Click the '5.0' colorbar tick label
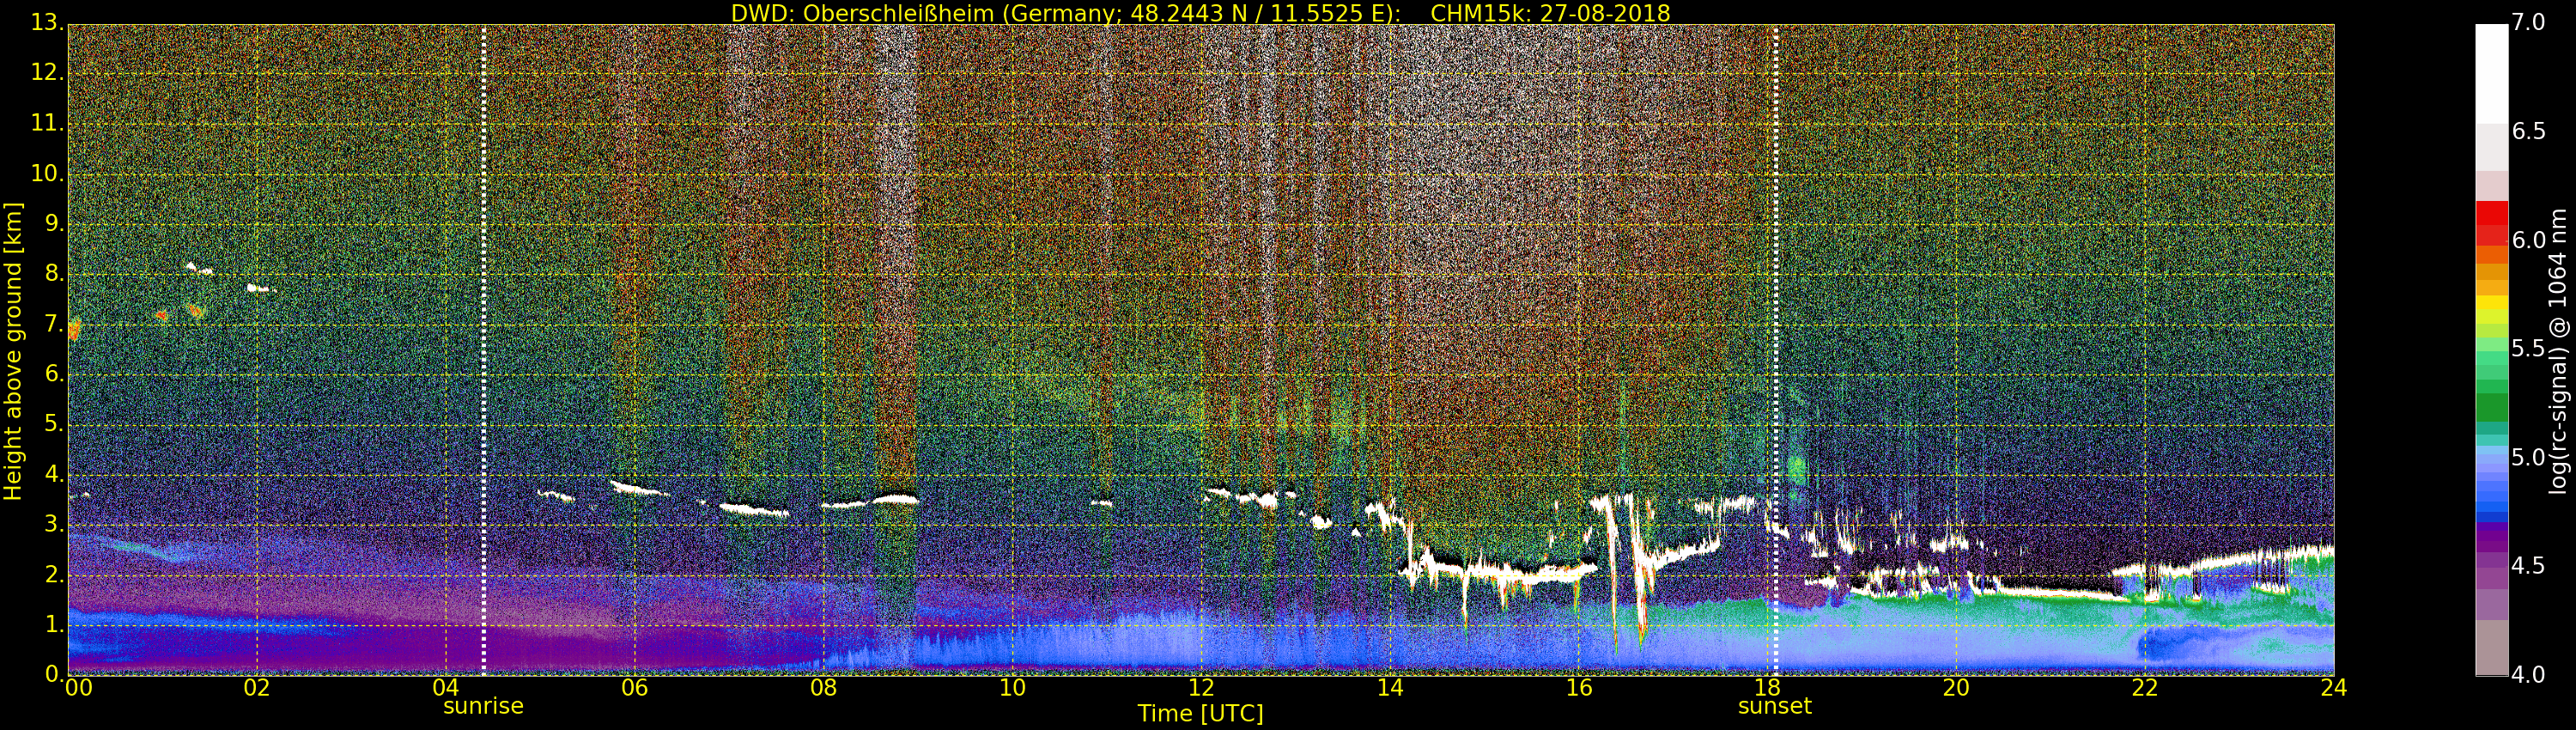Image resolution: width=2576 pixels, height=730 pixels. pyautogui.click(x=2527, y=458)
